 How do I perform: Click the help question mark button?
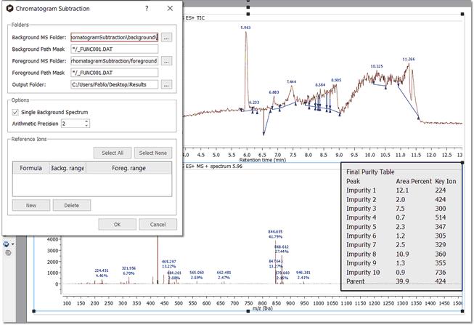147,8
